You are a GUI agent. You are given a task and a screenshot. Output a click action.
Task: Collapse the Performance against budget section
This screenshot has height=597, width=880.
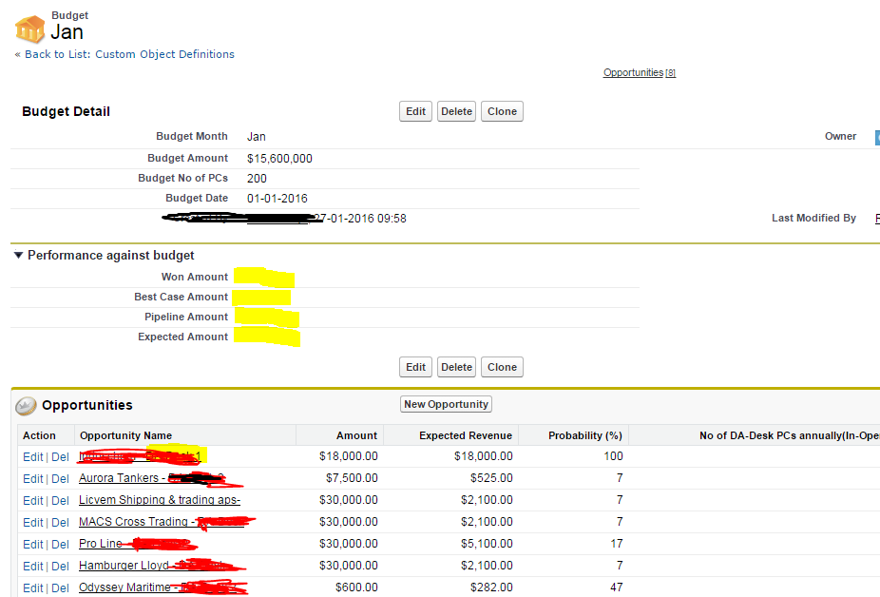tap(18, 256)
